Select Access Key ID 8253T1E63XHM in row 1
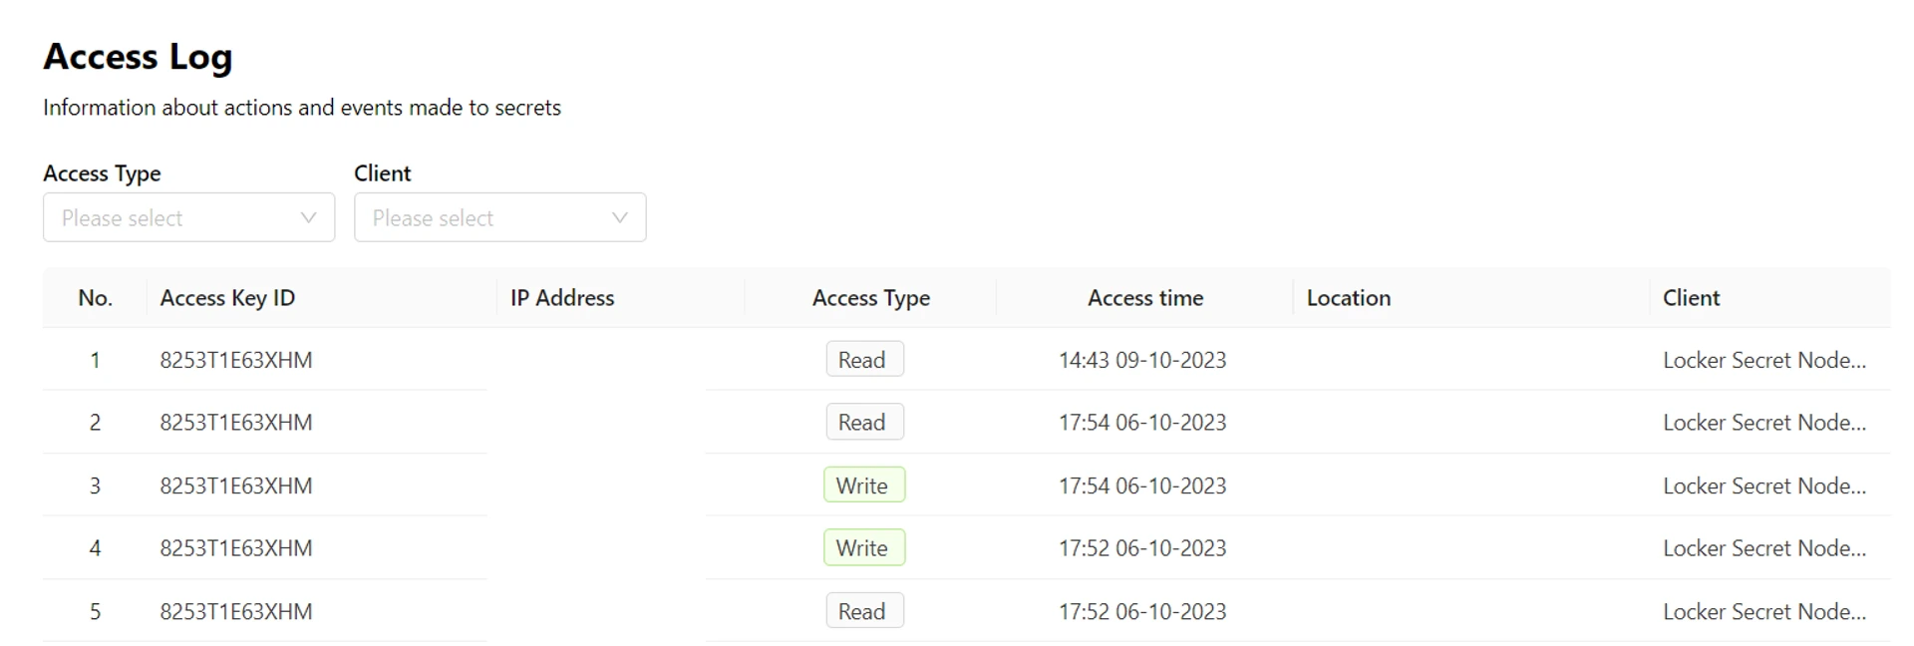The height and width of the screenshot is (646, 1914). point(235,360)
